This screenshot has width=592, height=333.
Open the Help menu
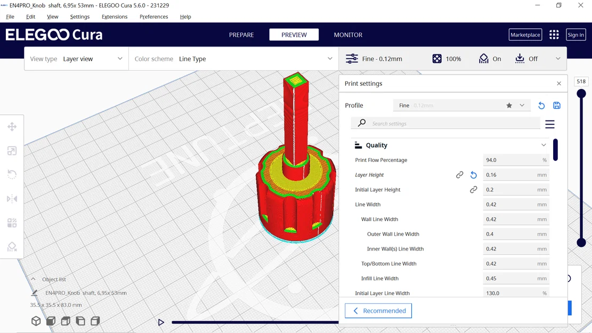[185, 17]
